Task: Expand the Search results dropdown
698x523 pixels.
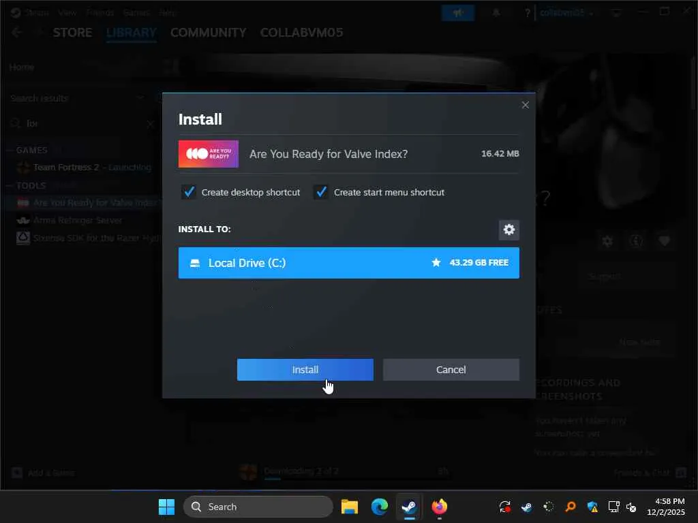Action: point(140,97)
